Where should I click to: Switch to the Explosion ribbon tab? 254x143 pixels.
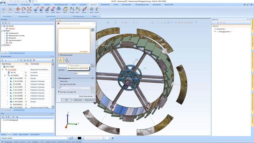click(94, 5)
